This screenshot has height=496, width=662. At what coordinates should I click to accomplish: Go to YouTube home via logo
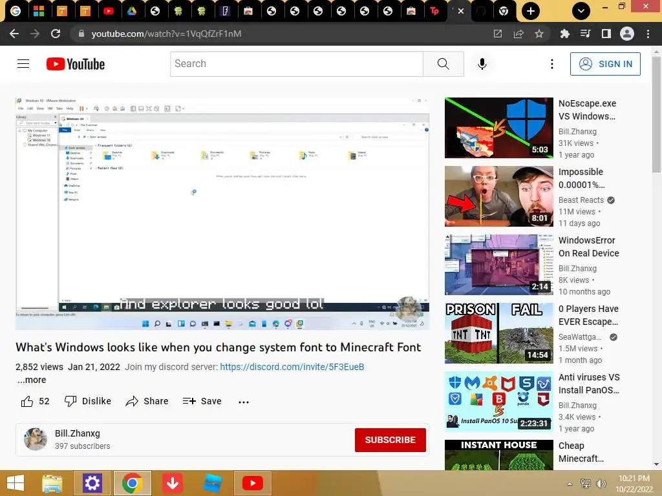tap(76, 64)
